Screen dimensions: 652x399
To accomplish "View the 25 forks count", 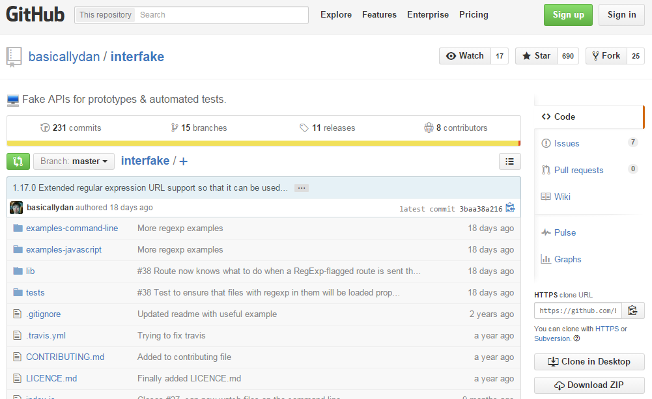I will [636, 56].
